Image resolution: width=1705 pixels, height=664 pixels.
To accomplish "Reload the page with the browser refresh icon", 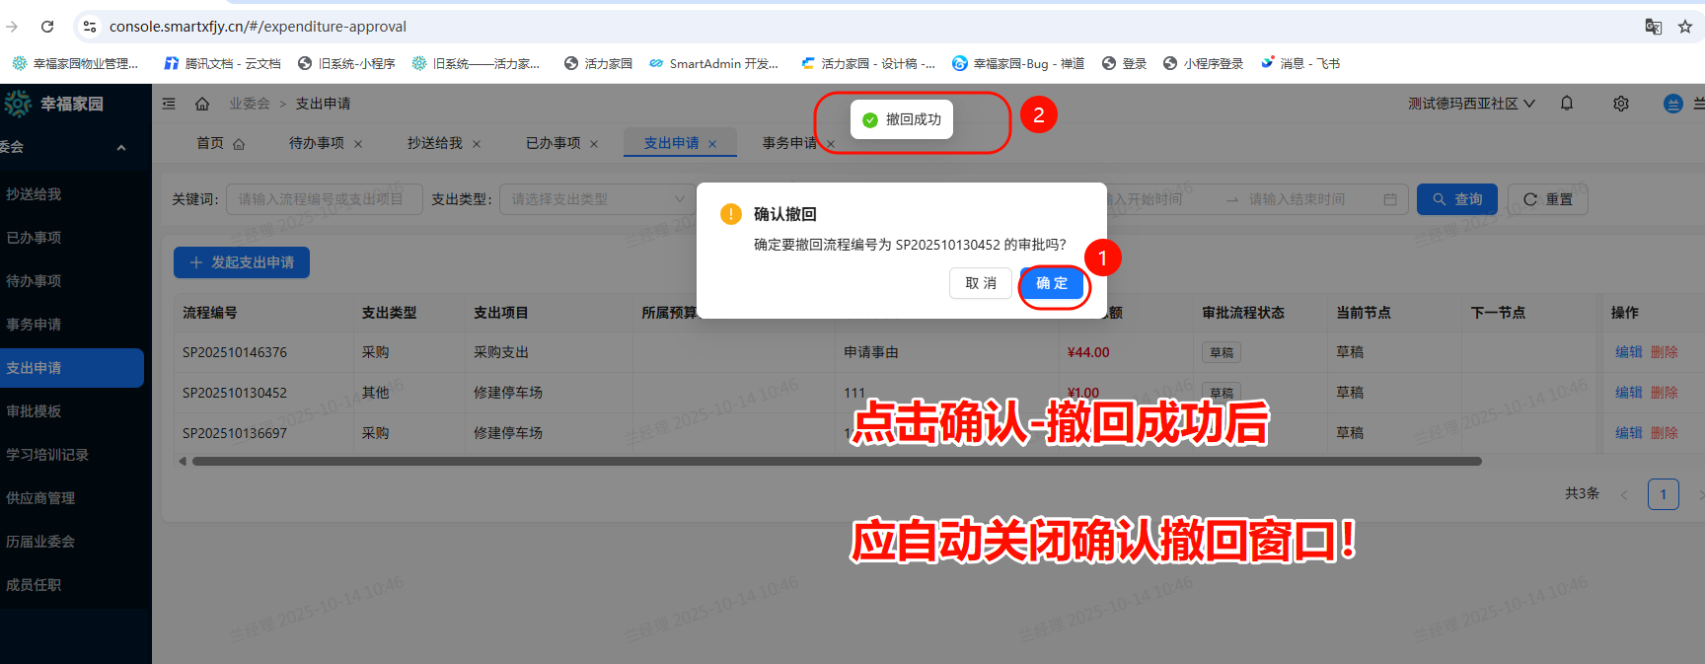I will 47,27.
